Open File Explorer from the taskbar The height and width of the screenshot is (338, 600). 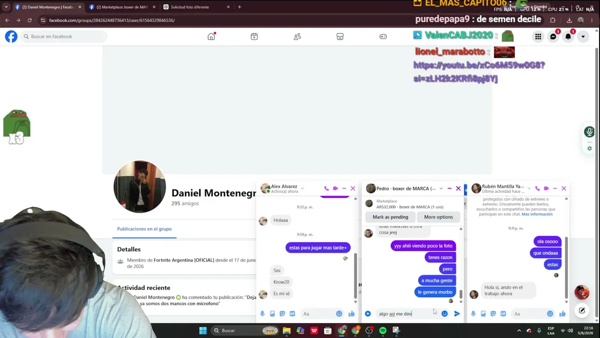coord(286,330)
